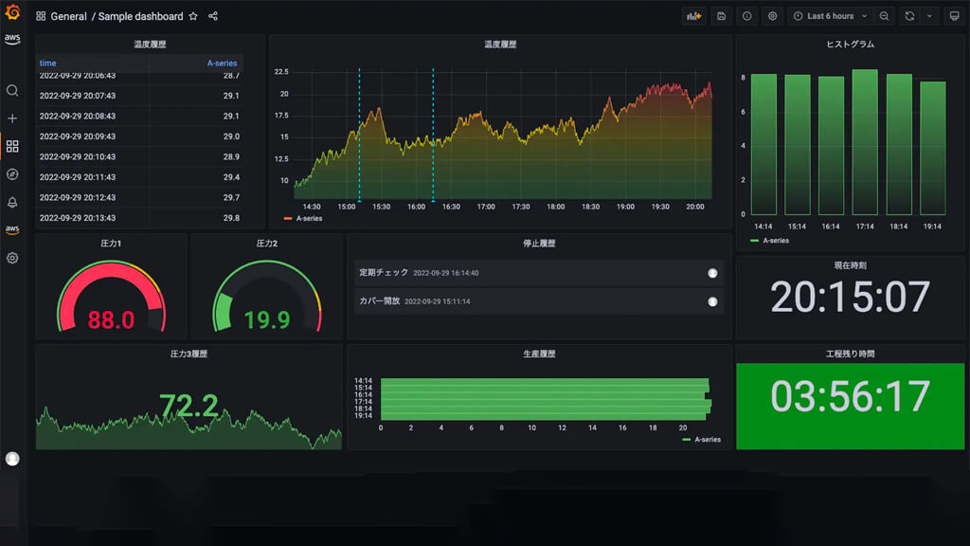
Task: Open the ヒストグラム panel title menu
Action: [x=850, y=44]
